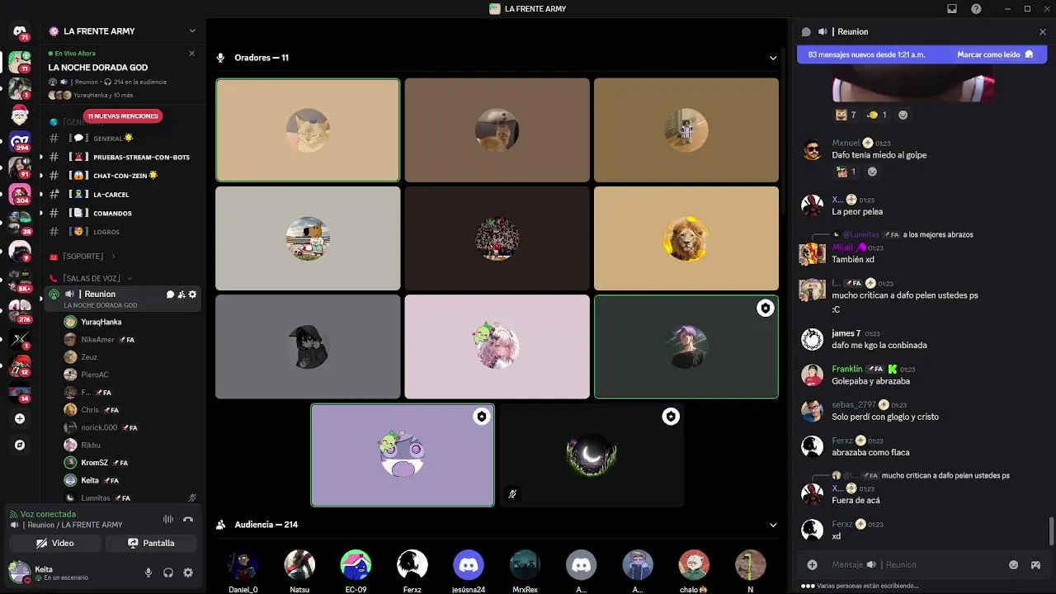The height and width of the screenshot is (594, 1056).
Task: Click moderator badge on purple speaker tile
Action: [482, 417]
